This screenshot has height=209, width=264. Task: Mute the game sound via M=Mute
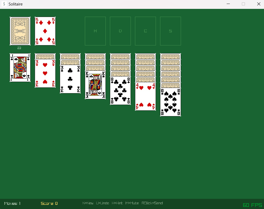[132, 203]
